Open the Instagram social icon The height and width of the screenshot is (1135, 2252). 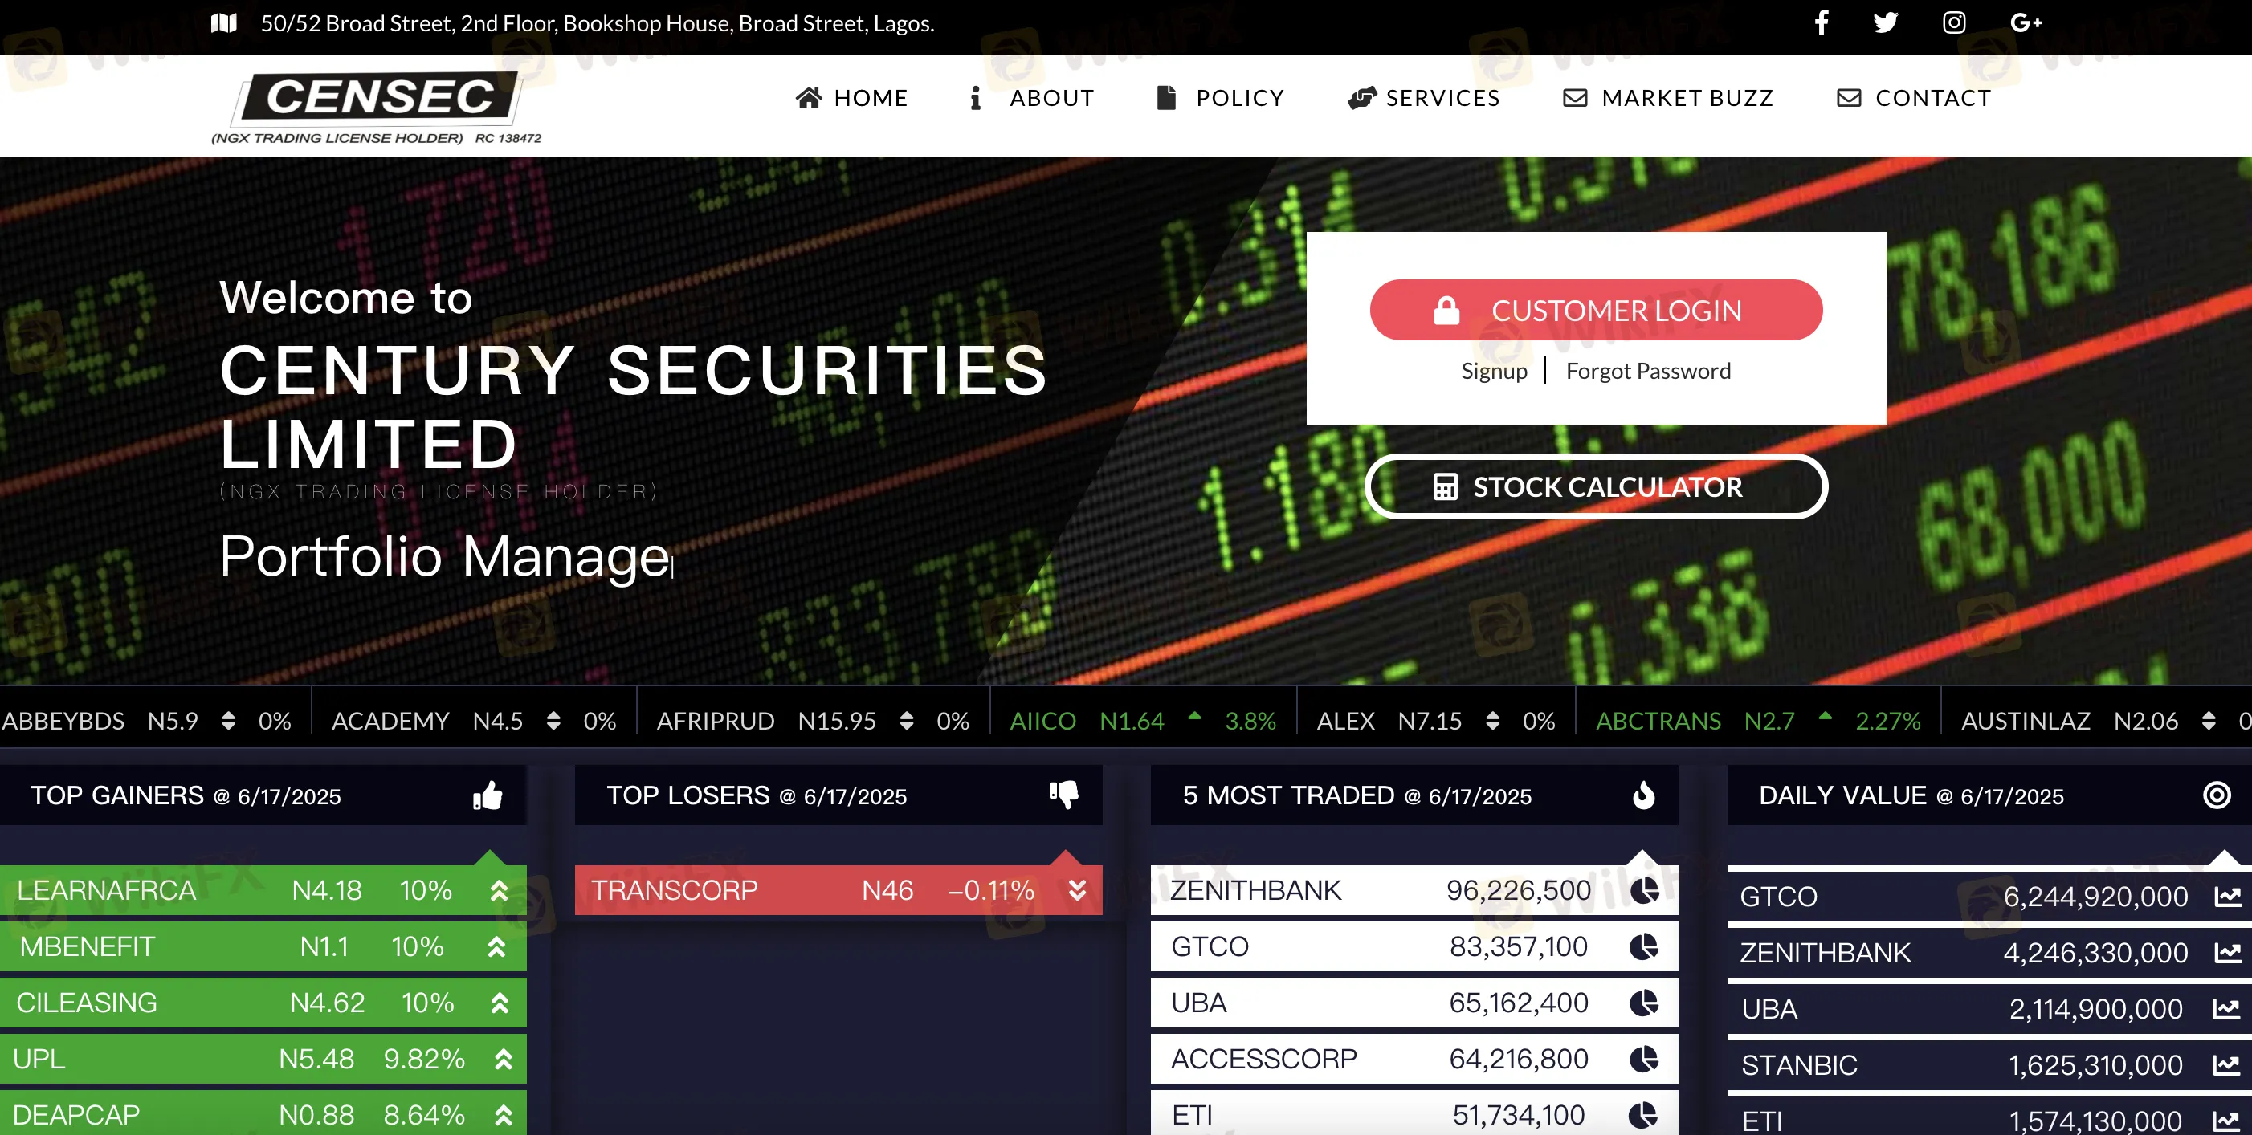(1954, 22)
